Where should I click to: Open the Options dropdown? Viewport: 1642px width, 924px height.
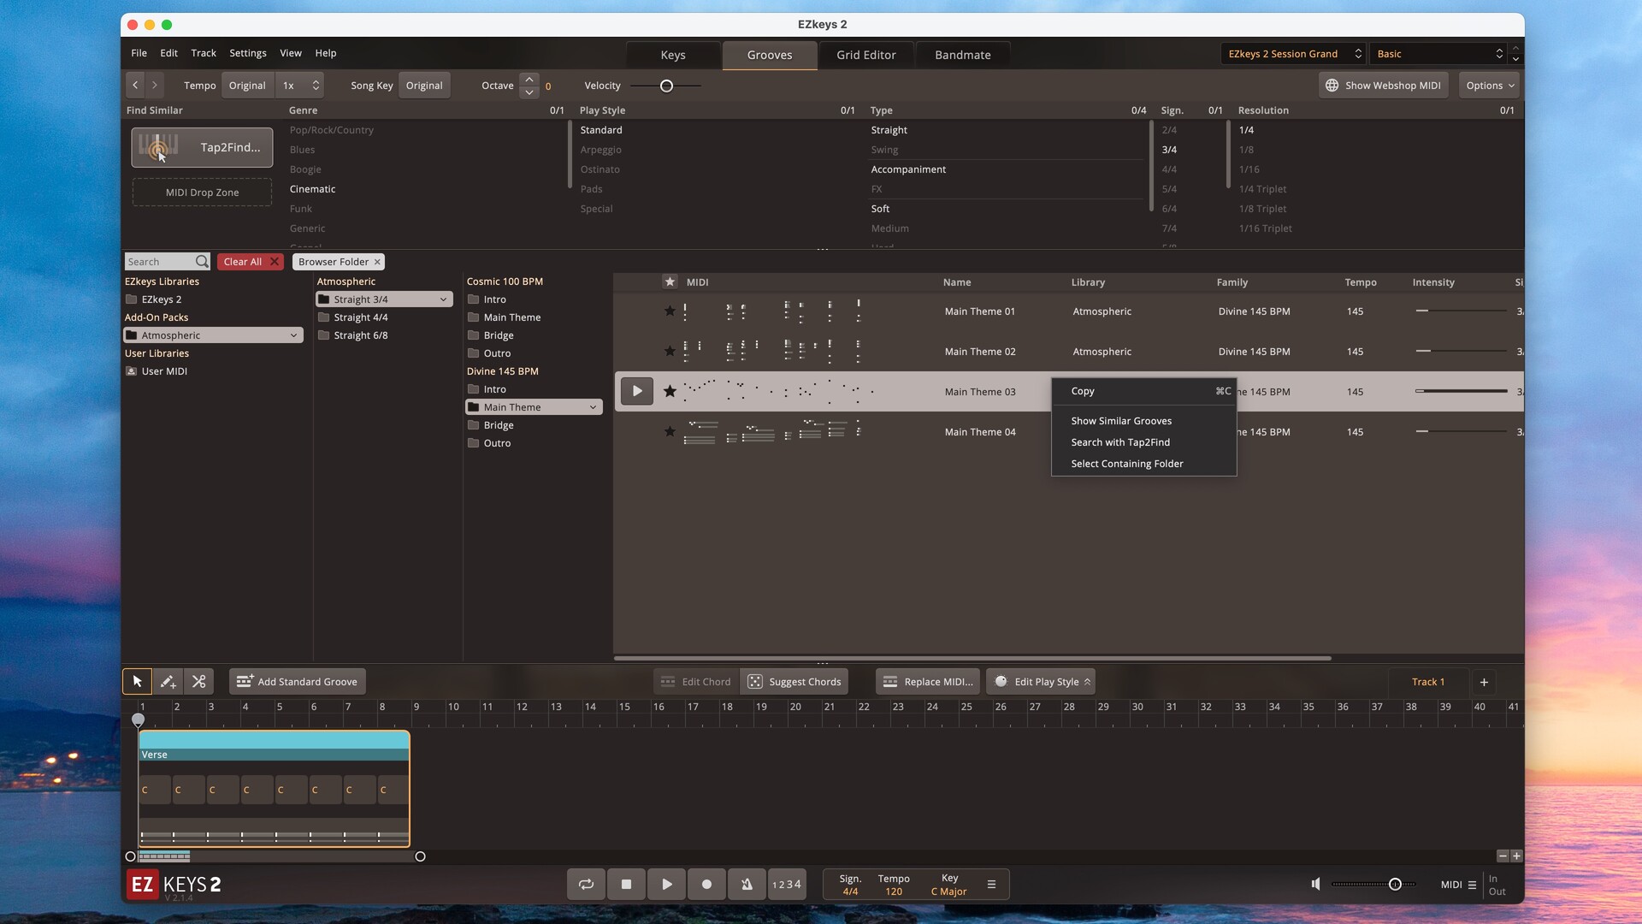pos(1490,86)
